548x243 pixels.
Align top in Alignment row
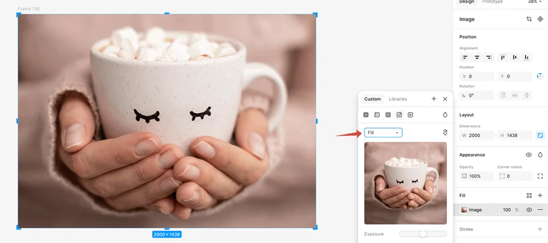(x=503, y=57)
